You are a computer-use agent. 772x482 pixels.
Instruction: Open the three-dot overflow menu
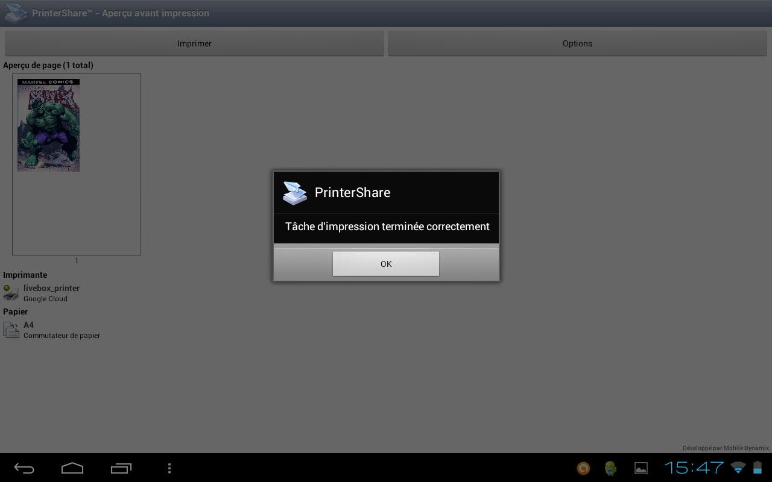tap(169, 468)
